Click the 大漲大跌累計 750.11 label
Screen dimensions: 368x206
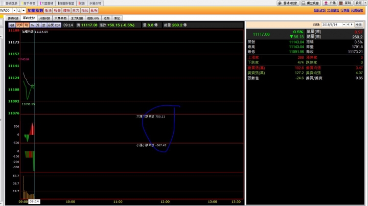(151, 117)
